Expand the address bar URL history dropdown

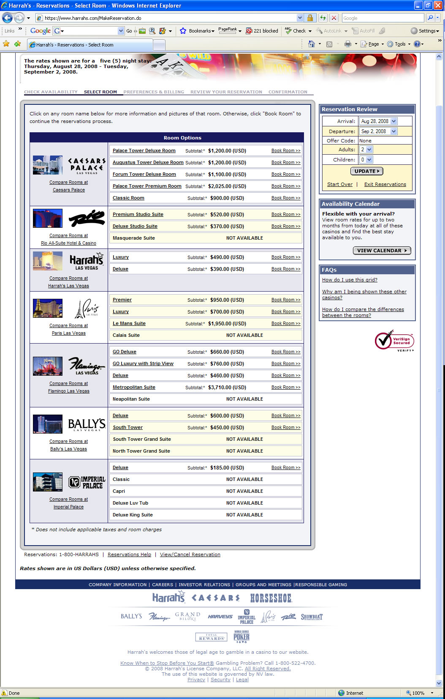(300, 18)
